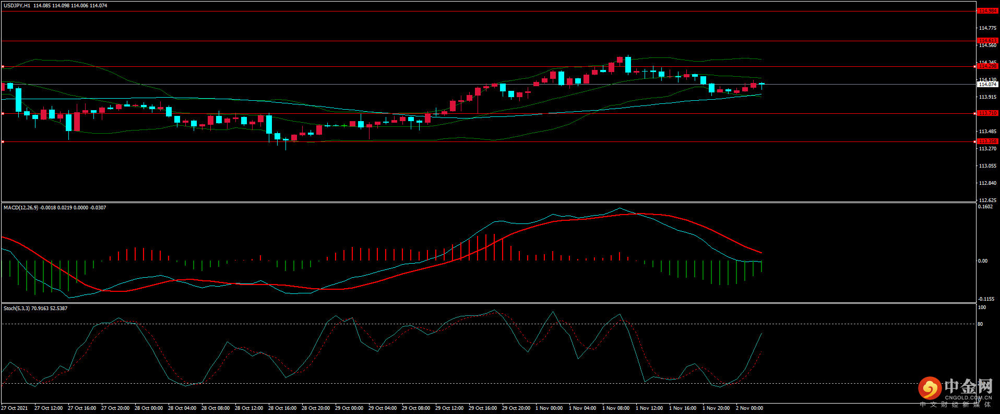Click the CNGOLD red swirl logo
Viewport: 1000px width, 414px height.
point(930,388)
